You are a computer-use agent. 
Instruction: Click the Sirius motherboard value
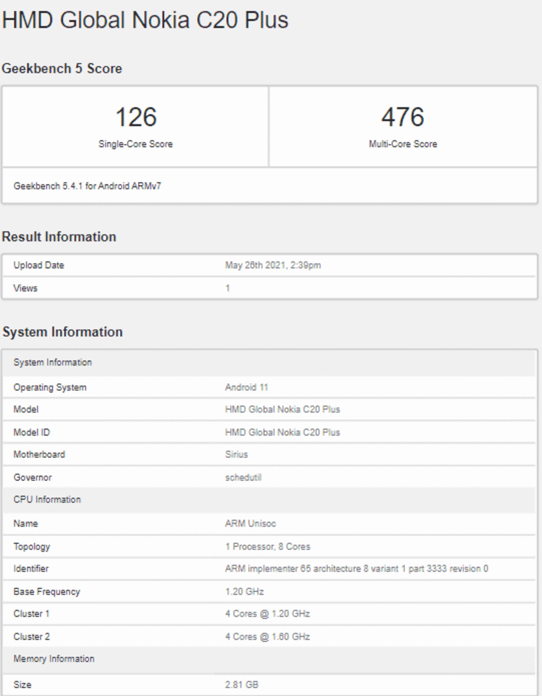coord(236,455)
